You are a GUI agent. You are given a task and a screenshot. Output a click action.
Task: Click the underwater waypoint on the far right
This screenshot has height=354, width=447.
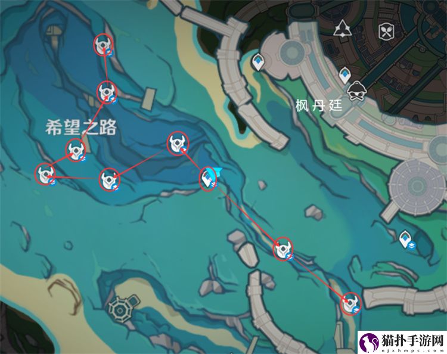coord(405,240)
